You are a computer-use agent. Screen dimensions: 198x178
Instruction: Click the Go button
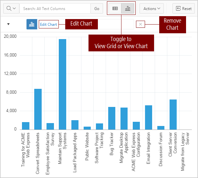click(x=97, y=9)
